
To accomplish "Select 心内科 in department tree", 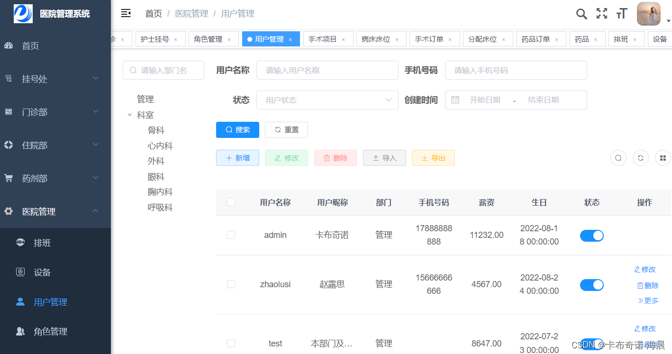I will point(160,146).
